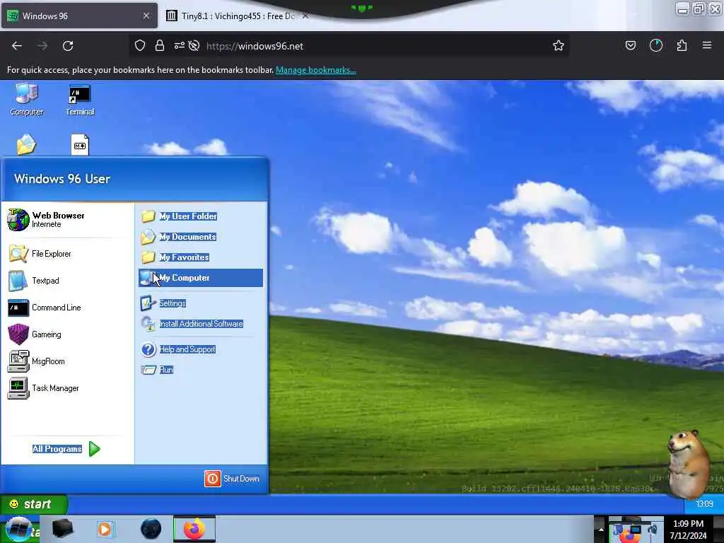
Task: Open the Firefox extensions puzzle icon
Action: (x=682, y=45)
